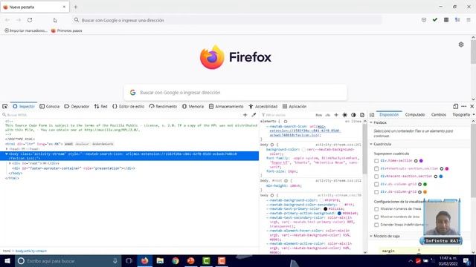Click the responsive design mode icon

pos(455,107)
